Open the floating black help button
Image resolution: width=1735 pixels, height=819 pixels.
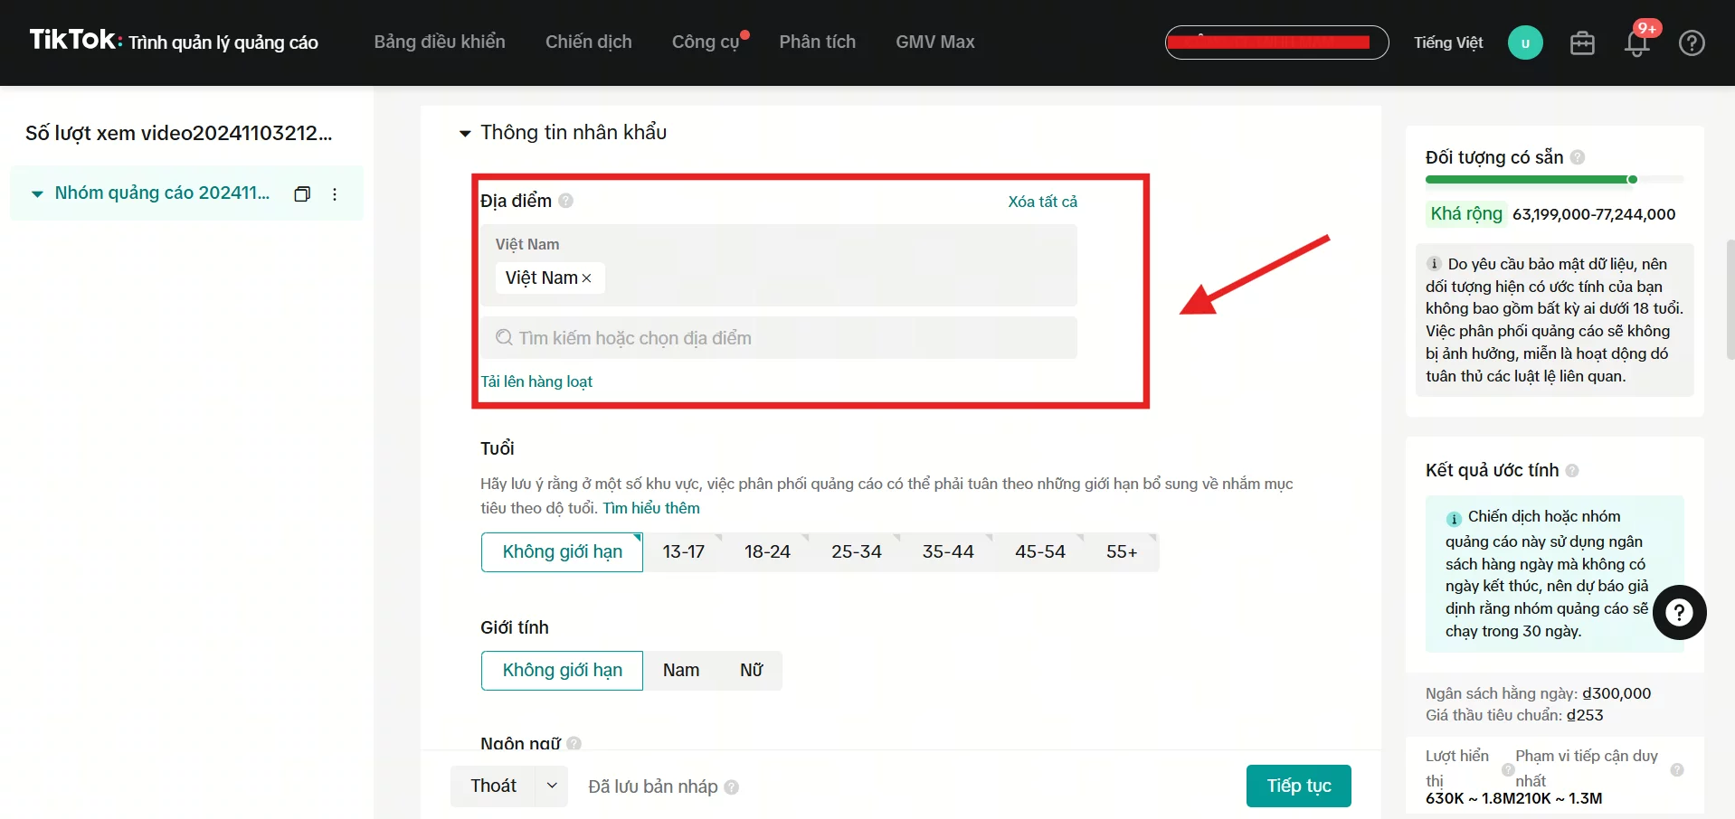click(1680, 613)
